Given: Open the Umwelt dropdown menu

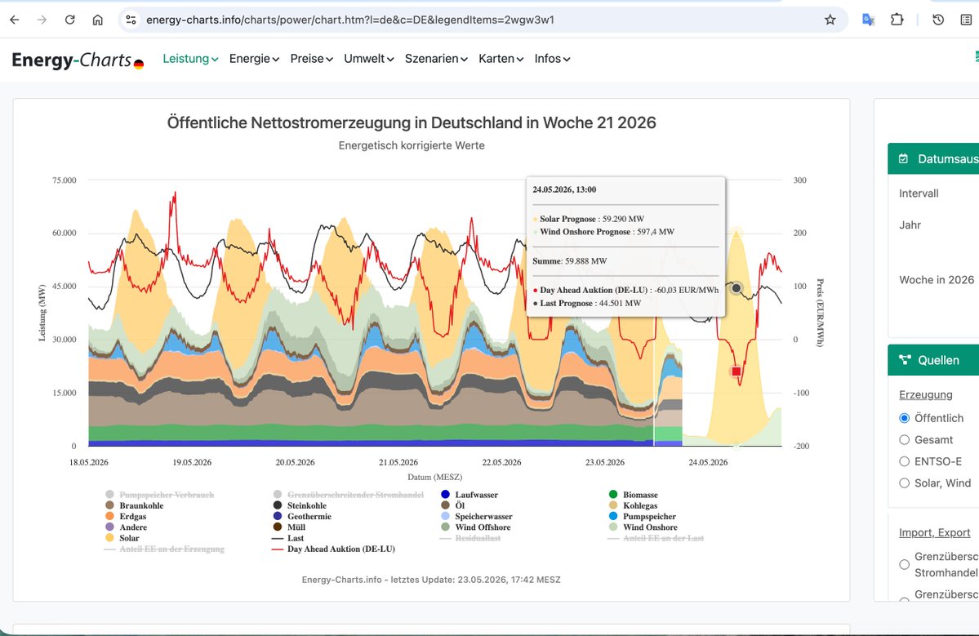Looking at the screenshot, I should coord(369,59).
